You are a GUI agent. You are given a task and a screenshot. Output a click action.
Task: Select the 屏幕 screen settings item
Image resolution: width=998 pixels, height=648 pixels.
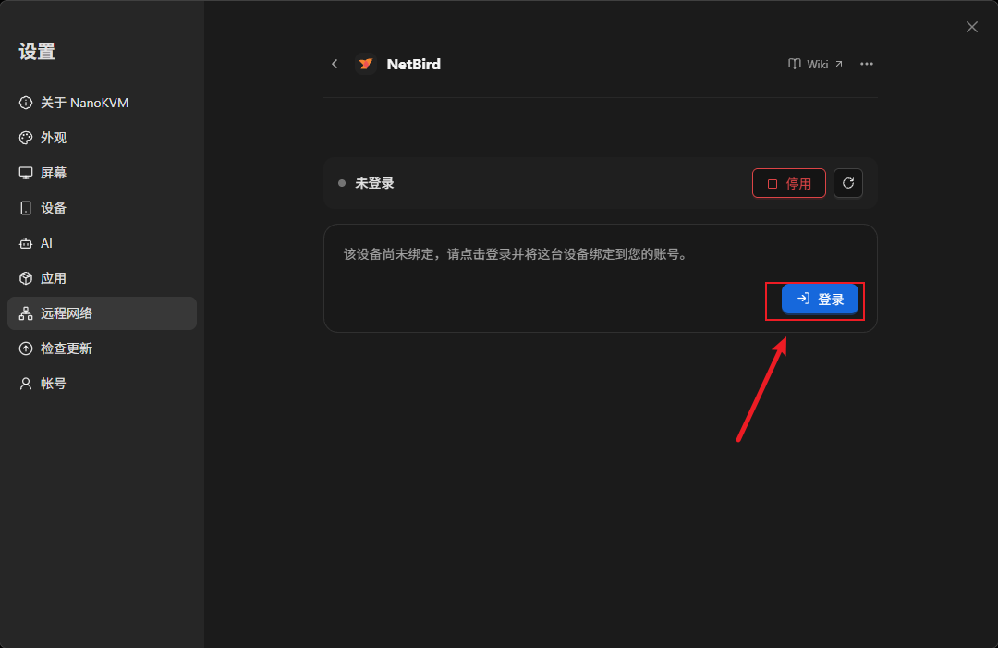point(102,173)
